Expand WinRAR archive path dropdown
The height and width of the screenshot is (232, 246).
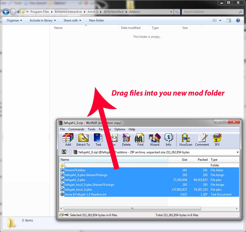(237, 152)
